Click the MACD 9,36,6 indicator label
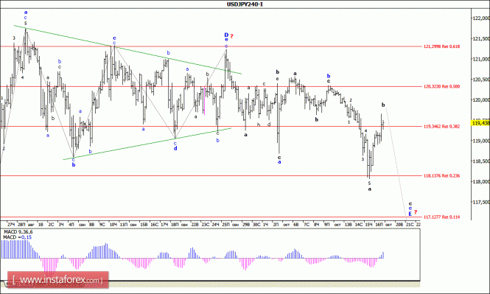Image resolution: width=490 pixels, height=294 pixels. pos(18,232)
